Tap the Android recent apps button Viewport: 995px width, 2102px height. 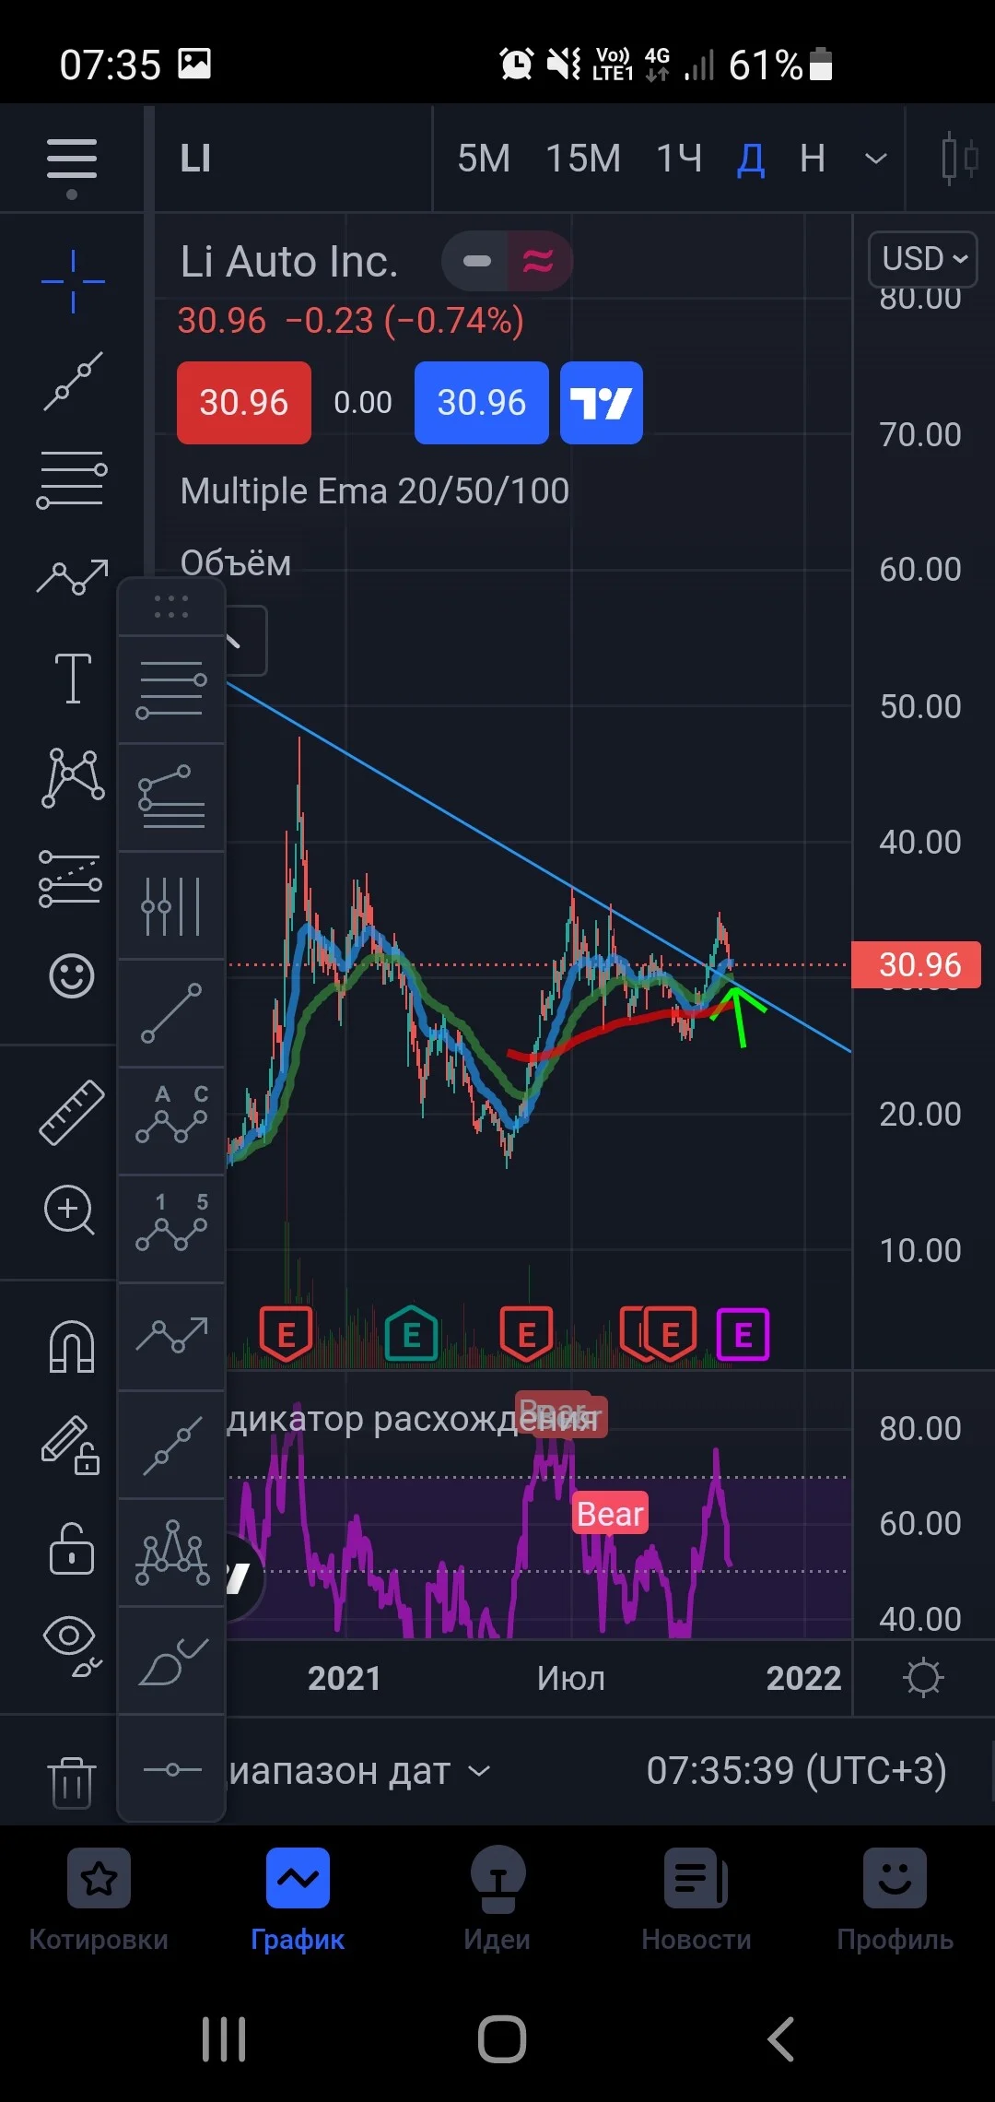(224, 2039)
